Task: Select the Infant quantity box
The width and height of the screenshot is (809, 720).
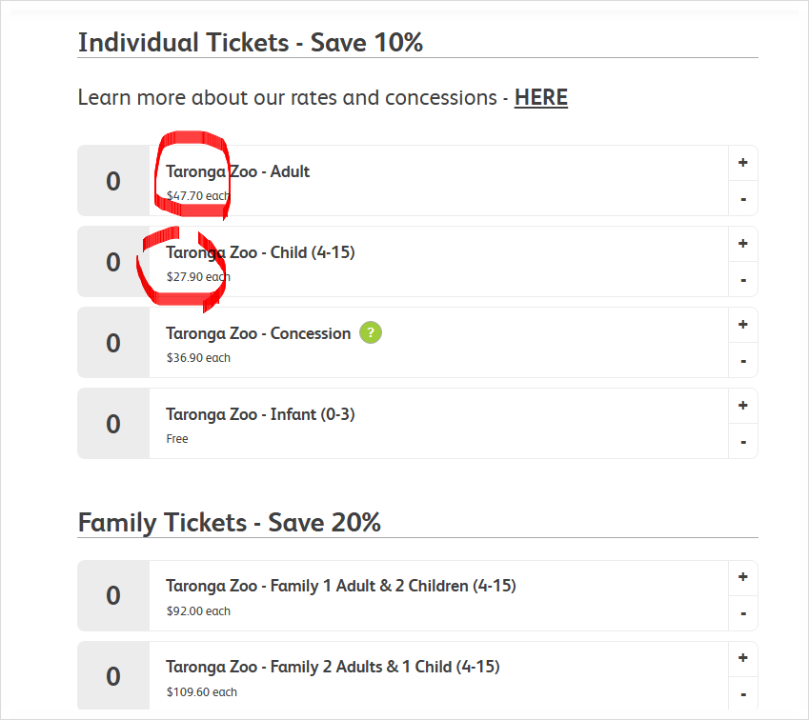Action: pos(113,424)
